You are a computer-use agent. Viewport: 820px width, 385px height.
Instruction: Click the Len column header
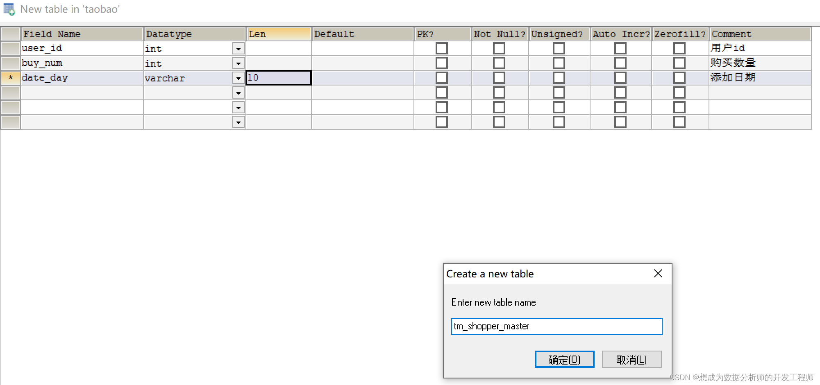tap(279, 34)
